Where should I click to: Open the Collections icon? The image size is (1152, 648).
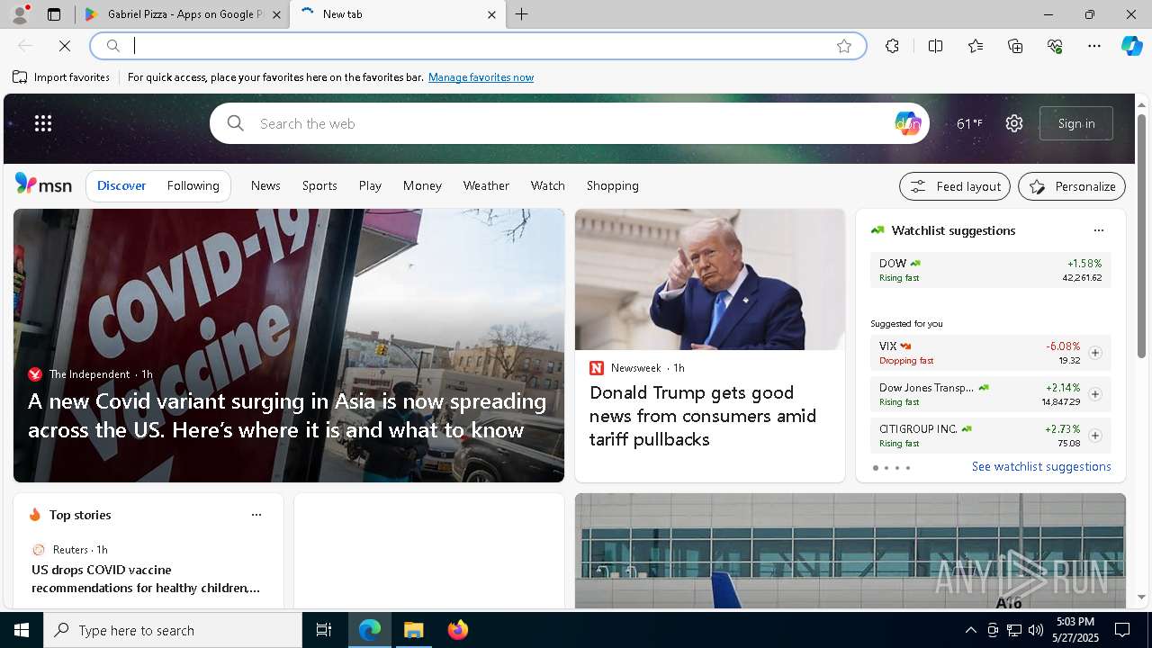tap(1015, 46)
